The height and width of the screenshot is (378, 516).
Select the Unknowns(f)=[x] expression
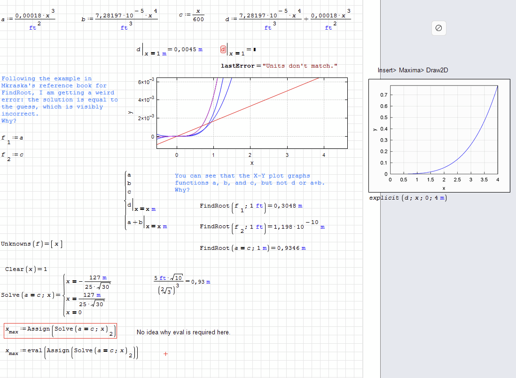pyautogui.click(x=32, y=244)
